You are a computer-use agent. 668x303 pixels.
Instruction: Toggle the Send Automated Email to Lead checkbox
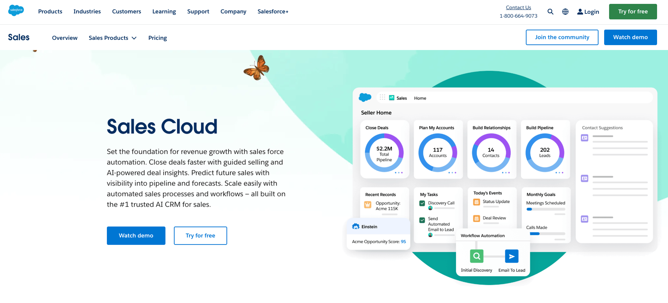tap(422, 220)
